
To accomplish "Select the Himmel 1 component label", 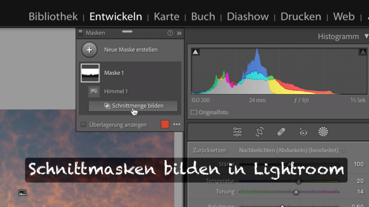I will [116, 92].
